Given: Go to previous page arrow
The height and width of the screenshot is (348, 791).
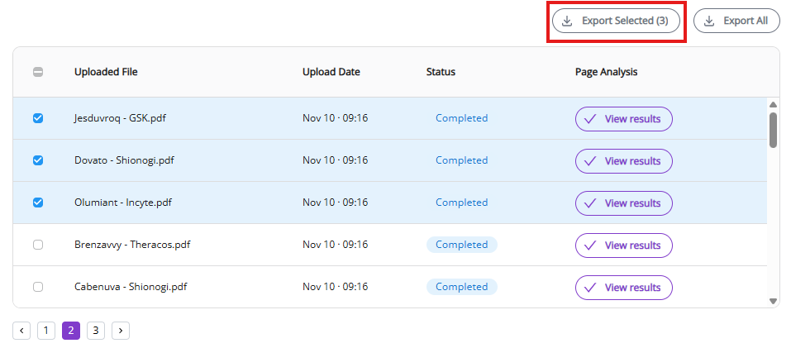Looking at the screenshot, I should tap(21, 331).
